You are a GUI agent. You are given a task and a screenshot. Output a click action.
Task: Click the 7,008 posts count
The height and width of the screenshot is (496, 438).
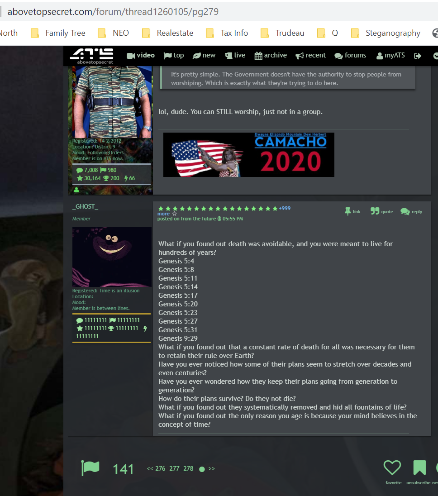click(x=91, y=170)
